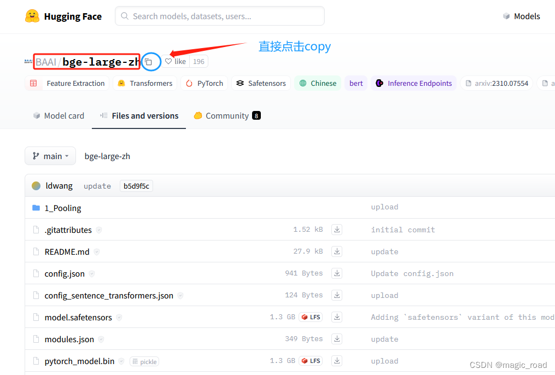Viewport: 555px width, 375px height.
Task: Download the config.json file
Action: [x=336, y=273]
